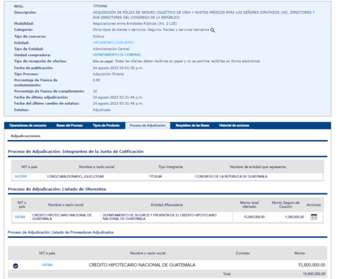Open NIT 330388 in Listado de Oferentes
The image size is (342, 279).
pos(20,217)
